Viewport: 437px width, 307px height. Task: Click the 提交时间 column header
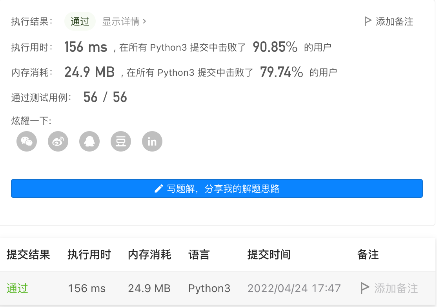pos(269,255)
